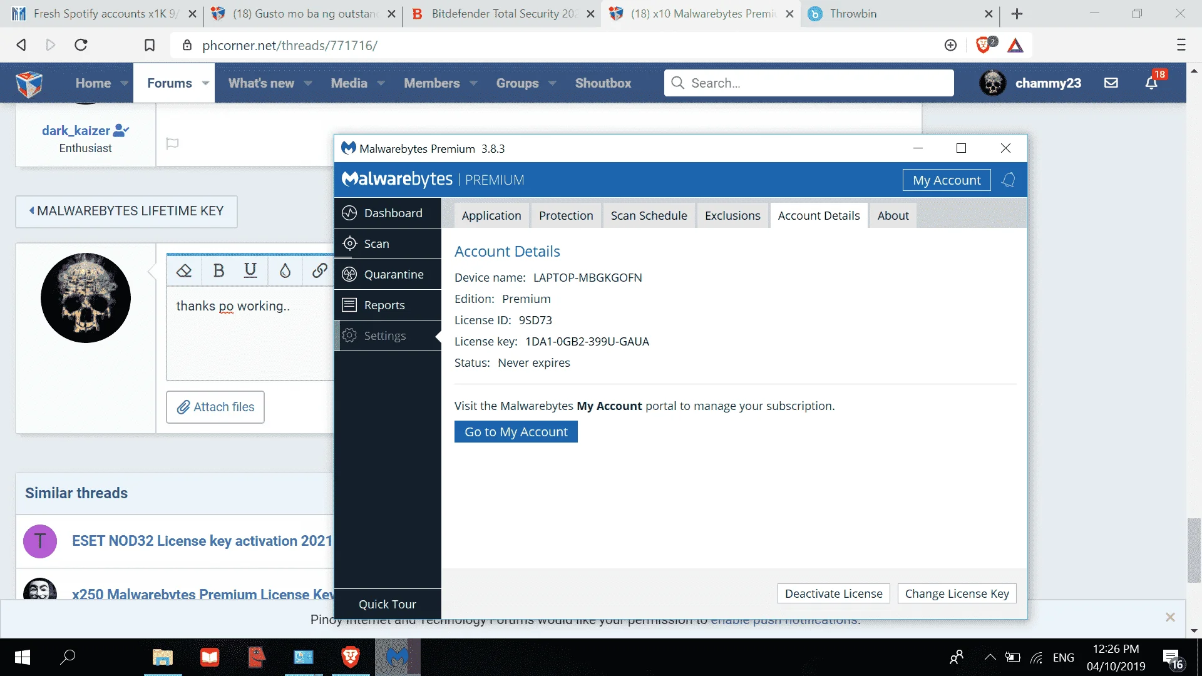1202x676 pixels.
Task: Open Reports in Malwarebytes sidebar
Action: [388, 305]
